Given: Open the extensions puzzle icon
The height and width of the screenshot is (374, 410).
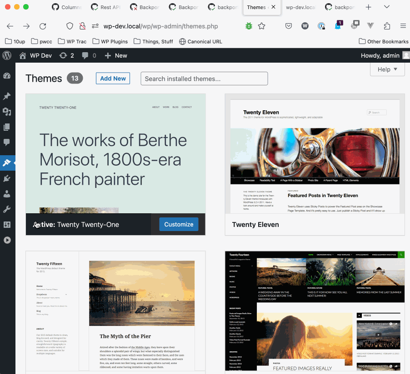Looking at the screenshot, I should (x=387, y=26).
